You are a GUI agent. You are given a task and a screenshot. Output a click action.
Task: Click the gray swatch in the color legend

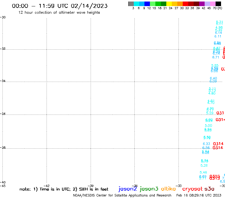(x=131, y=4)
